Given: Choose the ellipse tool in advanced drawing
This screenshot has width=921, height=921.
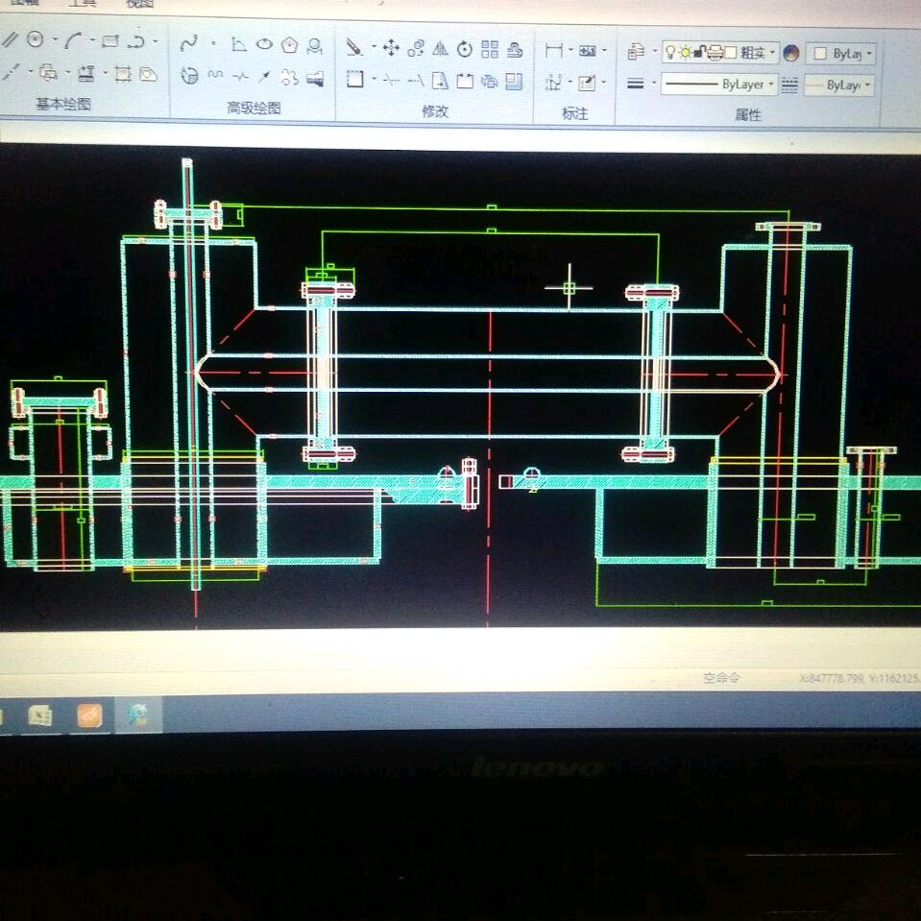Looking at the screenshot, I should (264, 45).
